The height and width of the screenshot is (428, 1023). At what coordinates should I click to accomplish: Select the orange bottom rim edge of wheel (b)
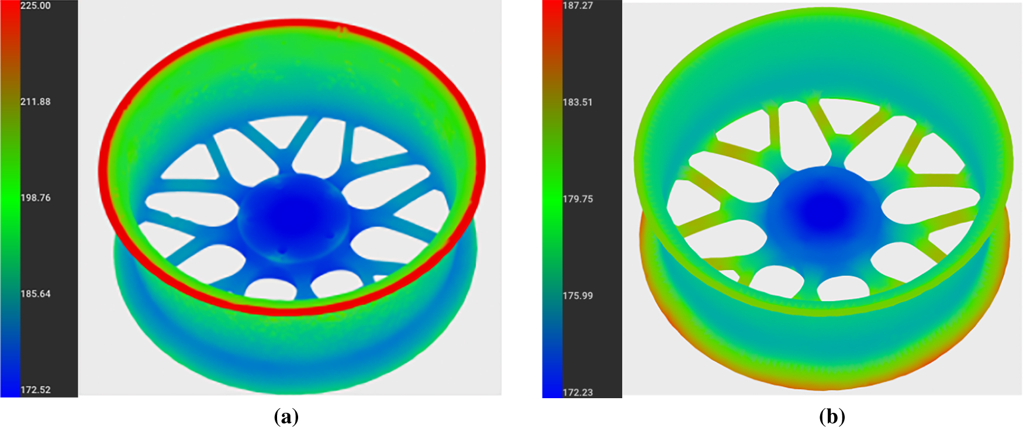coord(824,386)
